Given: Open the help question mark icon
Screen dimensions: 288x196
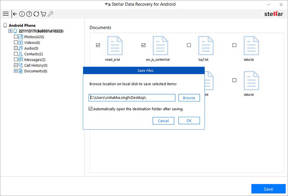Looking at the screenshot, I should pyautogui.click(x=29, y=14).
